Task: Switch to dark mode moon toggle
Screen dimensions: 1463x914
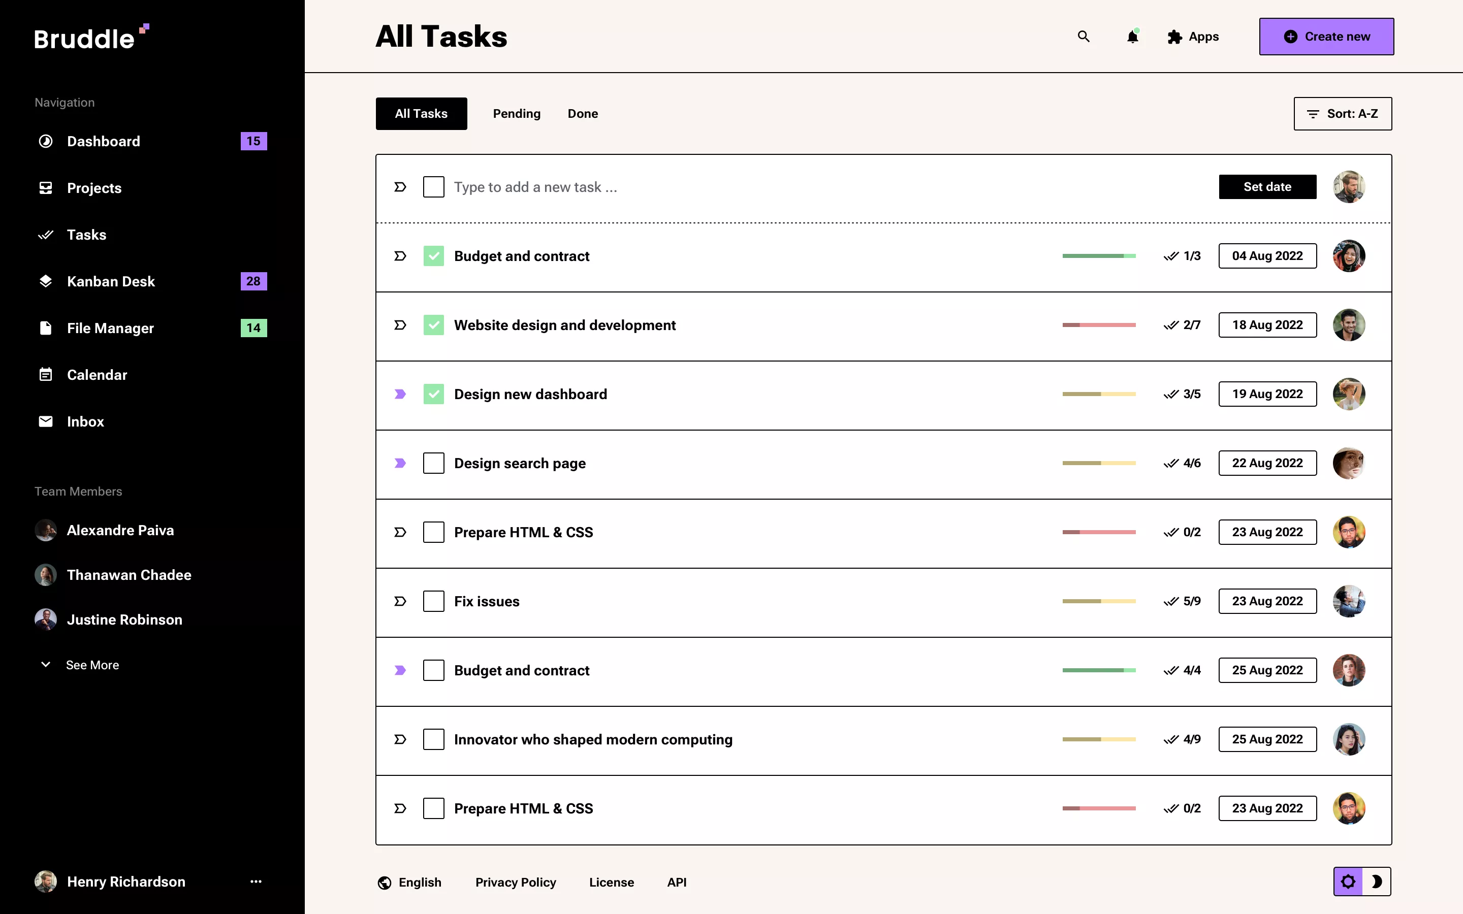Action: [1377, 882]
